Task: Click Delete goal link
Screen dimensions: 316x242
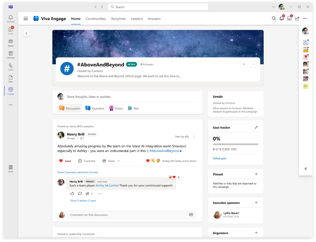Action: pos(220,159)
